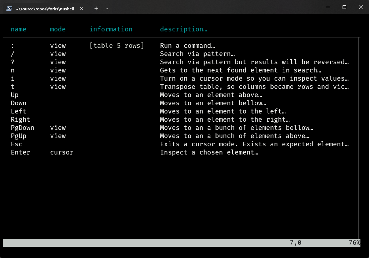Click the PowerShell icon in the tab
The height and width of the screenshot is (258, 369).
[9, 9]
